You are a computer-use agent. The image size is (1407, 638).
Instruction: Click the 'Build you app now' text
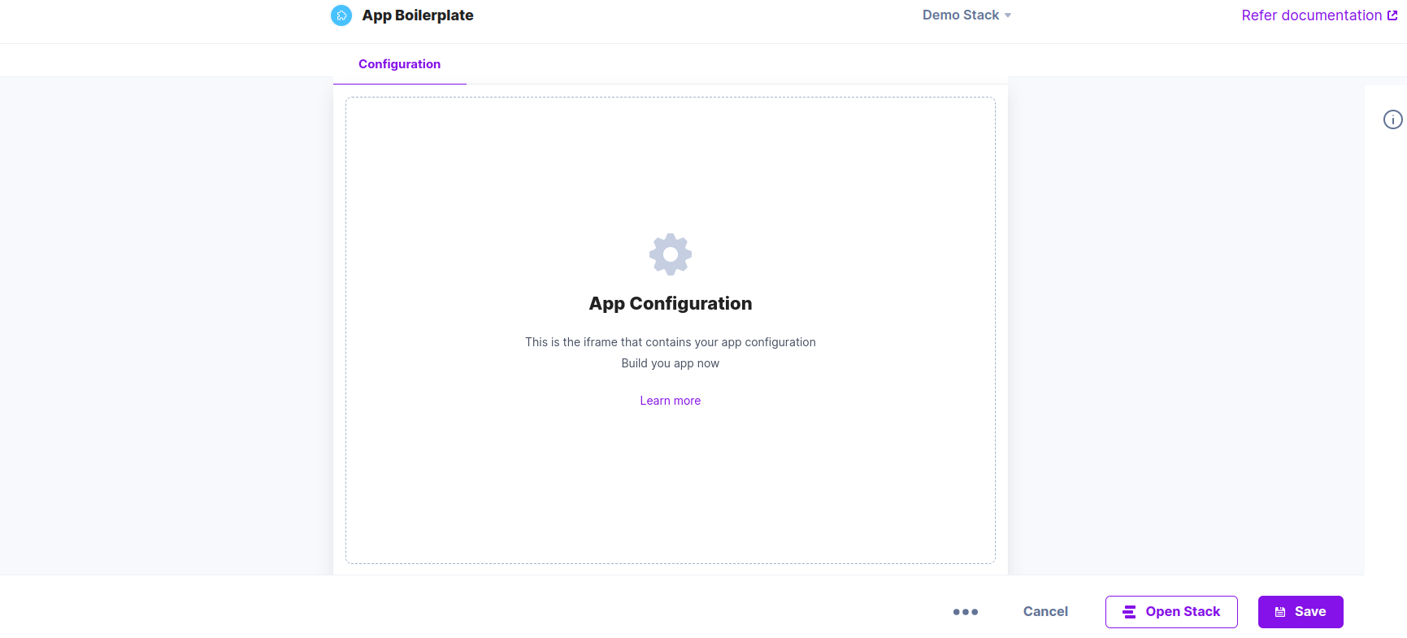tap(671, 363)
